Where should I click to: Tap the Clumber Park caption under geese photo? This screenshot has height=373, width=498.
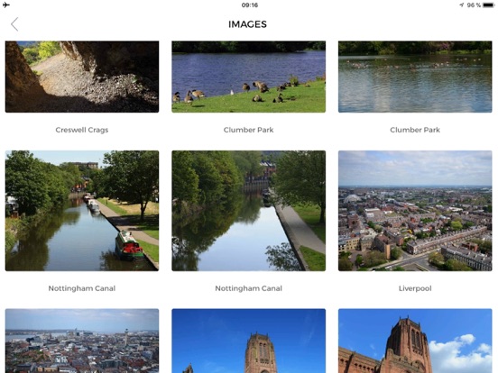click(249, 130)
